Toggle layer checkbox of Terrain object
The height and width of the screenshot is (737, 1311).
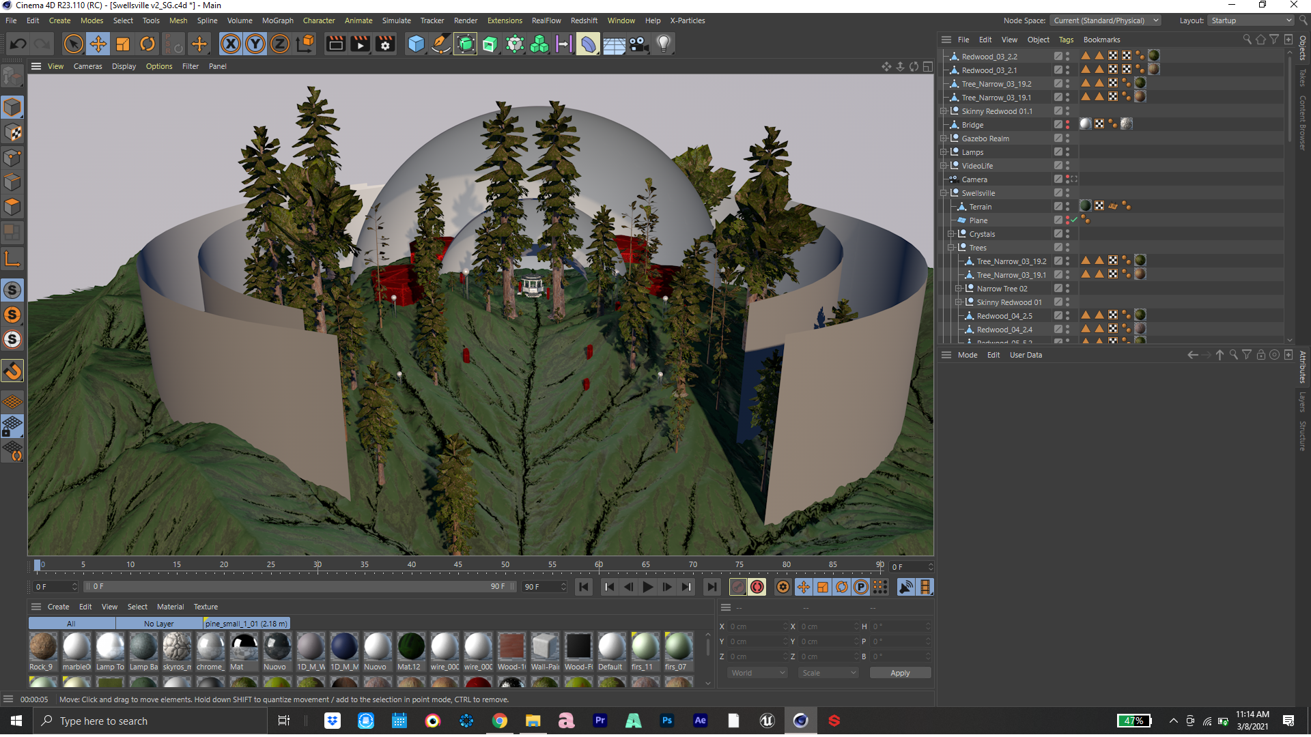(x=1058, y=207)
